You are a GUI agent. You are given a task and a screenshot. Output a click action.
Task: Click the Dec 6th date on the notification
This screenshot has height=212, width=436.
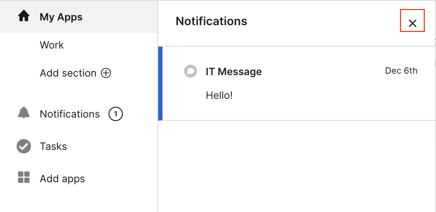click(x=401, y=71)
